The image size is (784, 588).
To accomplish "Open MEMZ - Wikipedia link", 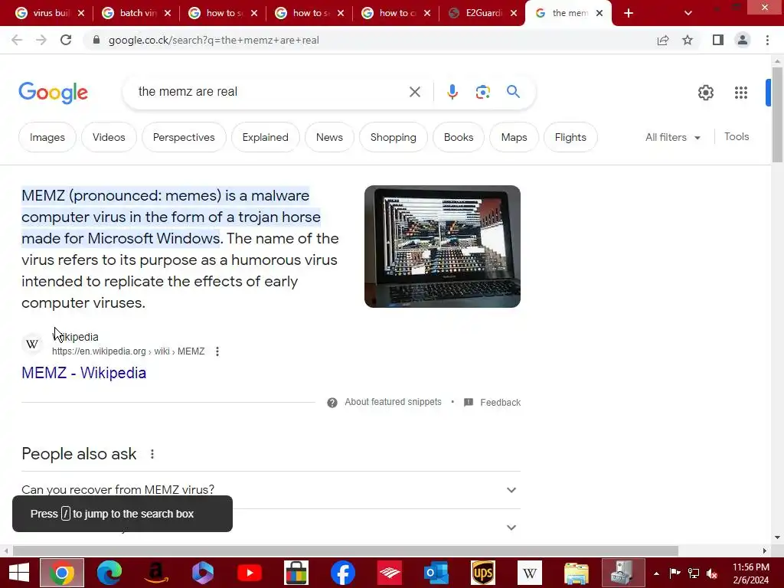I will click(84, 373).
